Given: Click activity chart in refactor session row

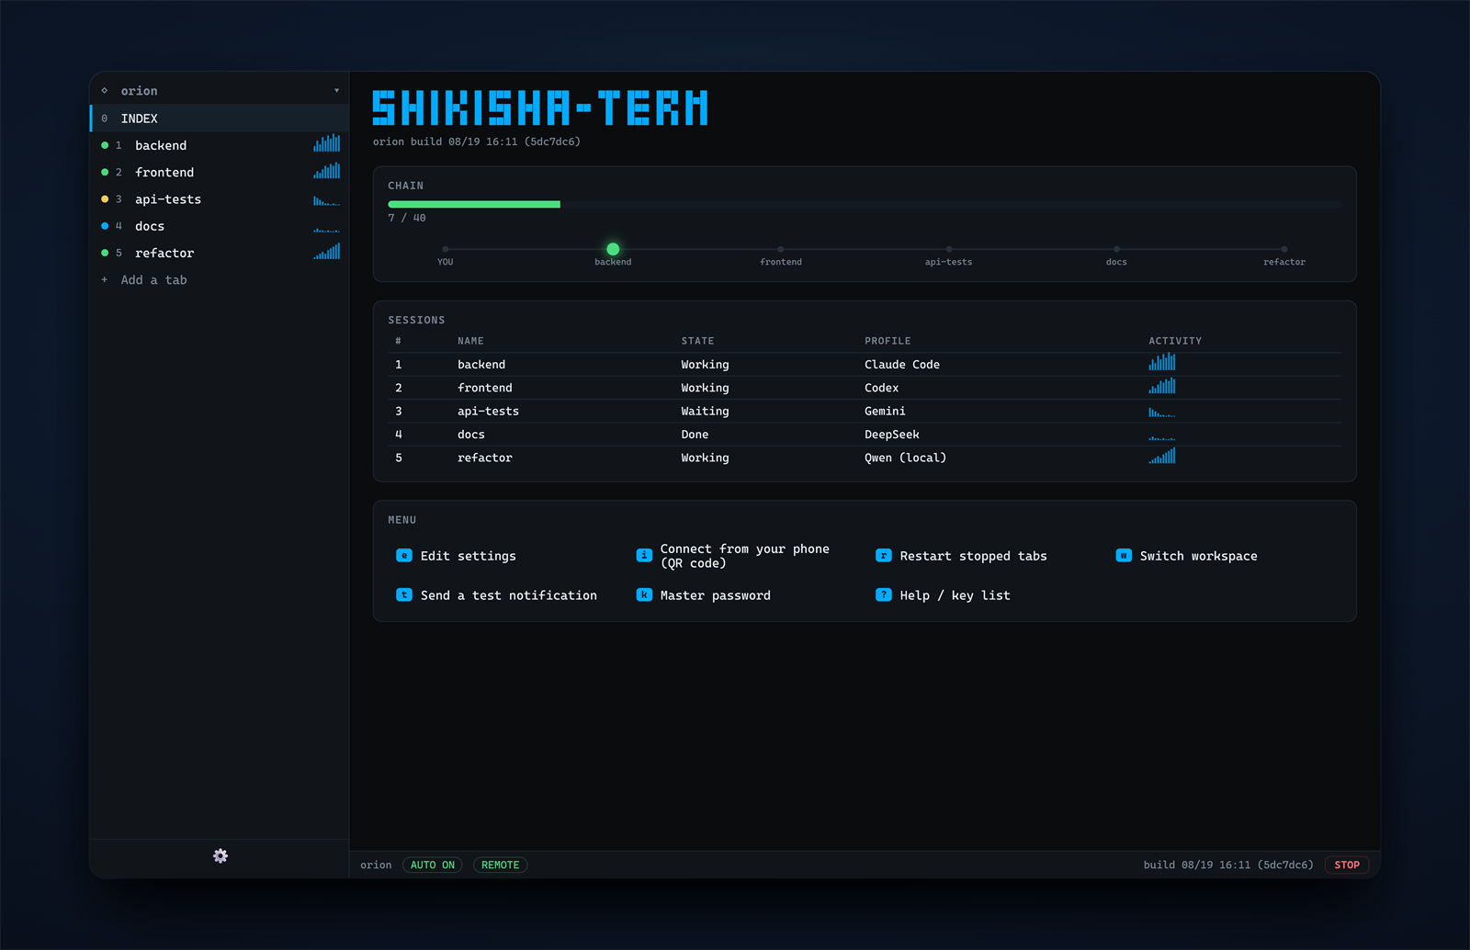Looking at the screenshot, I should (x=1162, y=456).
